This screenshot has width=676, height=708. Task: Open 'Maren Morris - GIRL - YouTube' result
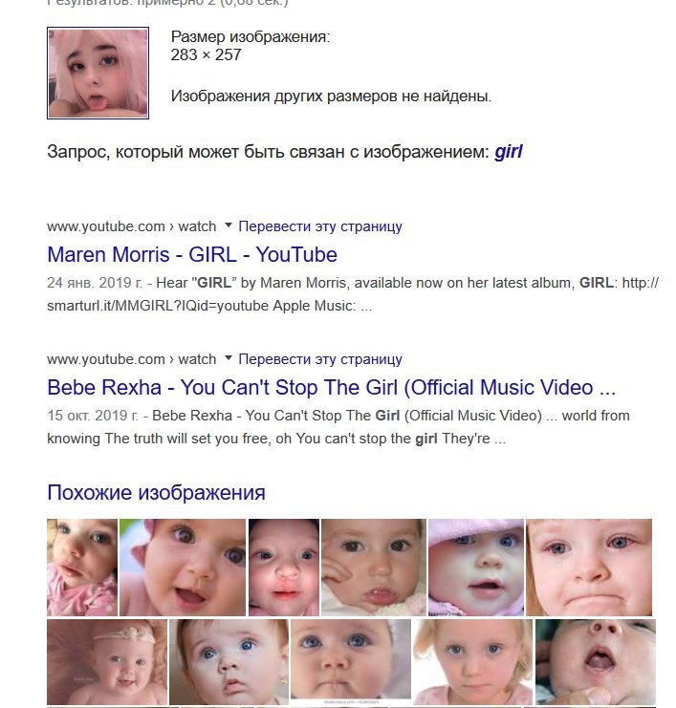[x=192, y=255]
